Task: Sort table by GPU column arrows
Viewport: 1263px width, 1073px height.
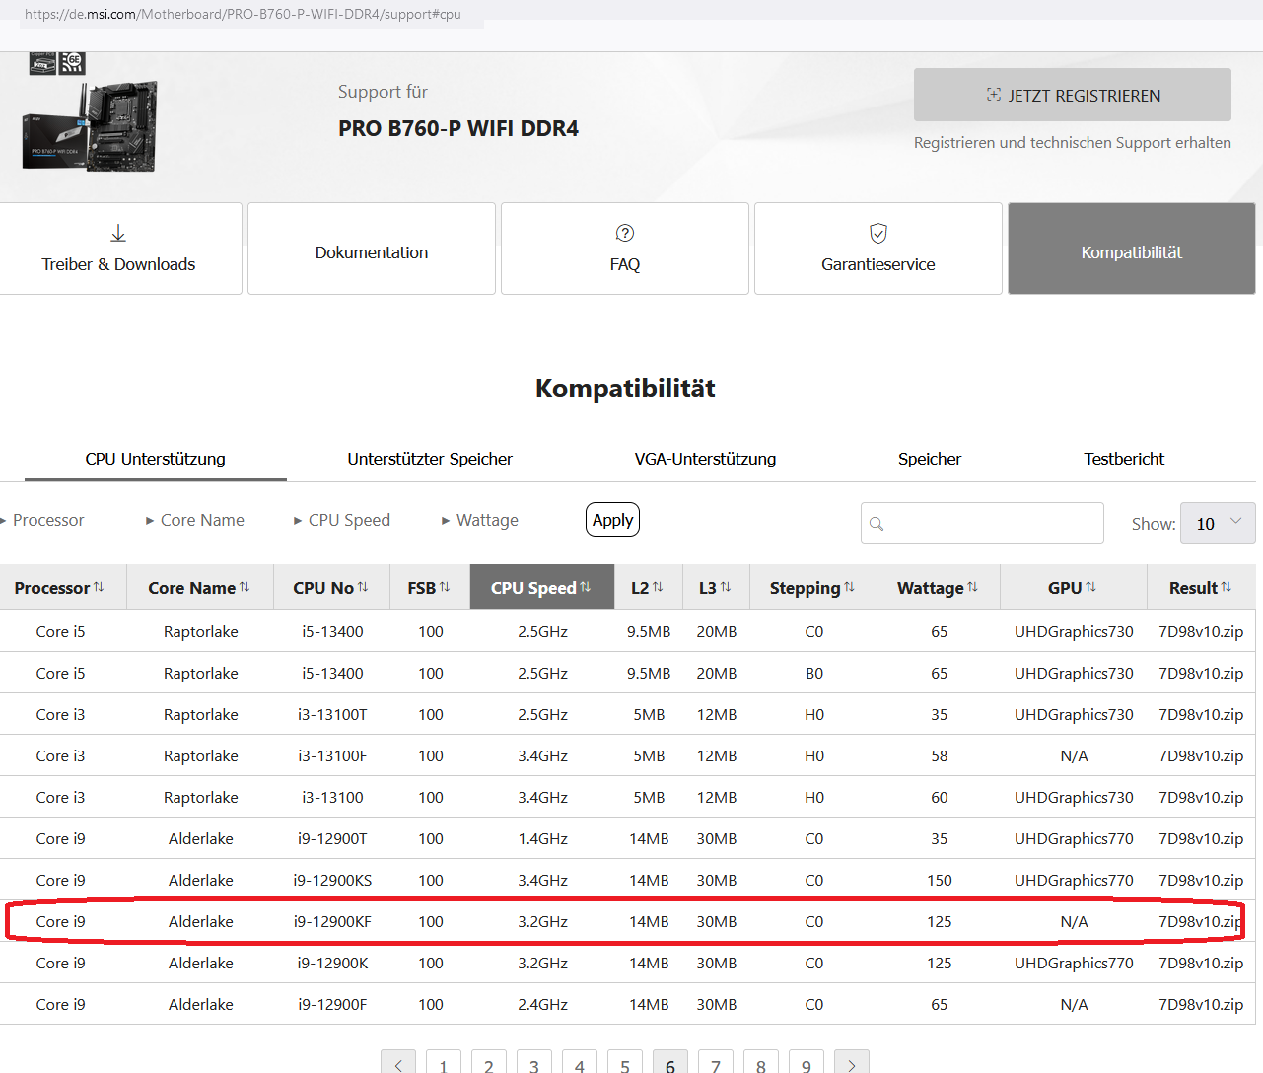Action: [1090, 587]
